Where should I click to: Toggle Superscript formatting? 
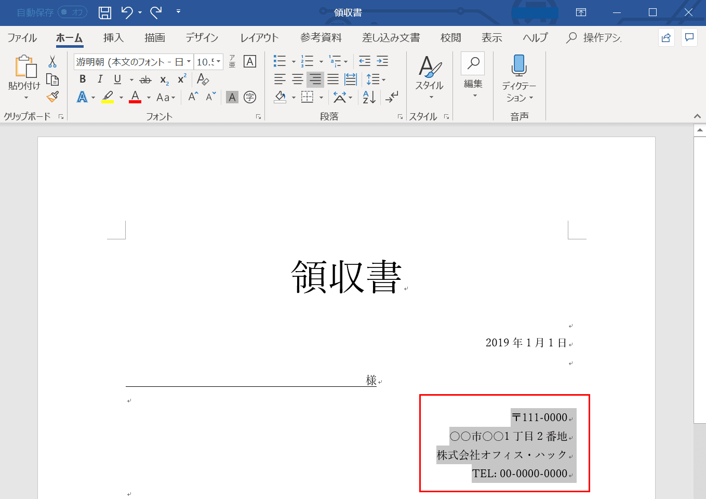tap(182, 79)
